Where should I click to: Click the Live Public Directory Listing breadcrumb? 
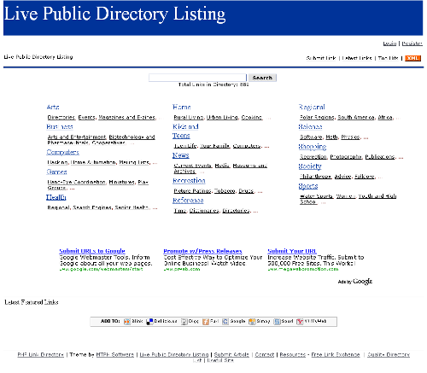point(38,57)
